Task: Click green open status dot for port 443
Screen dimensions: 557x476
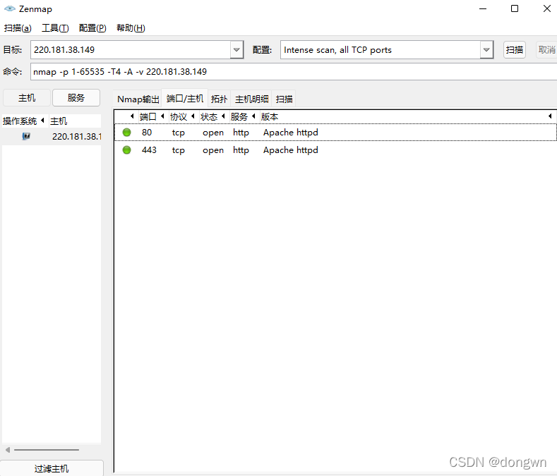Action: [x=126, y=150]
